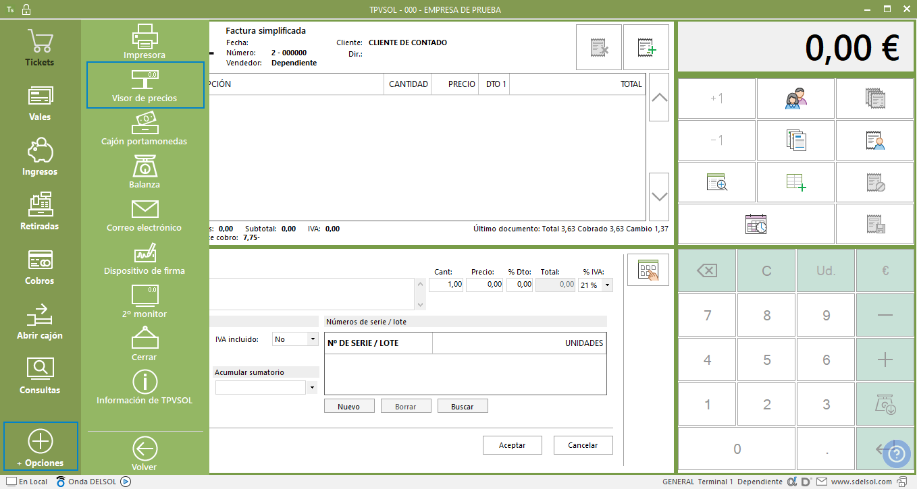This screenshot has height=489, width=917.
Task: Select Visor de precios menu item
Action: (x=145, y=85)
